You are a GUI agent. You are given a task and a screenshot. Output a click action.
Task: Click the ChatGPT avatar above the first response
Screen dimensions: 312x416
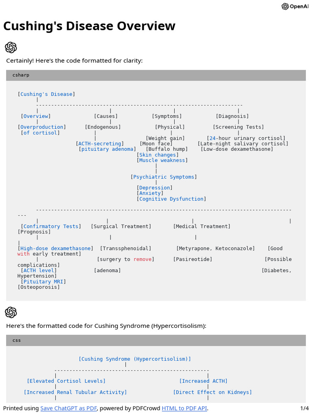(11, 48)
